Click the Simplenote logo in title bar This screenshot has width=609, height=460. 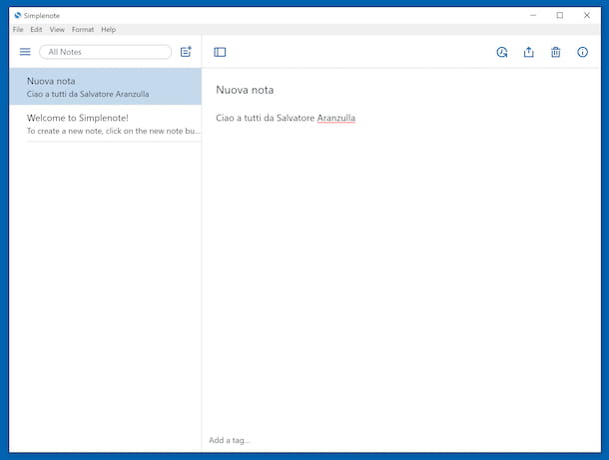(18, 15)
